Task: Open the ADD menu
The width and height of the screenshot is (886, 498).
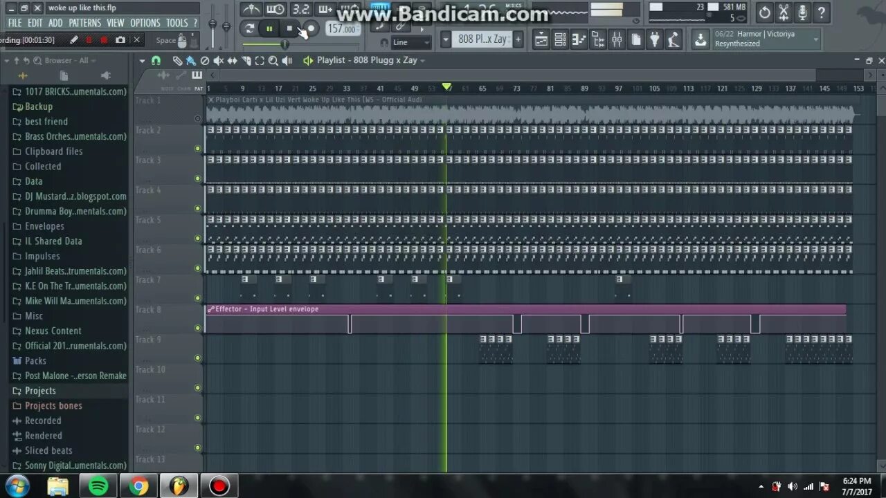Action: (x=55, y=23)
